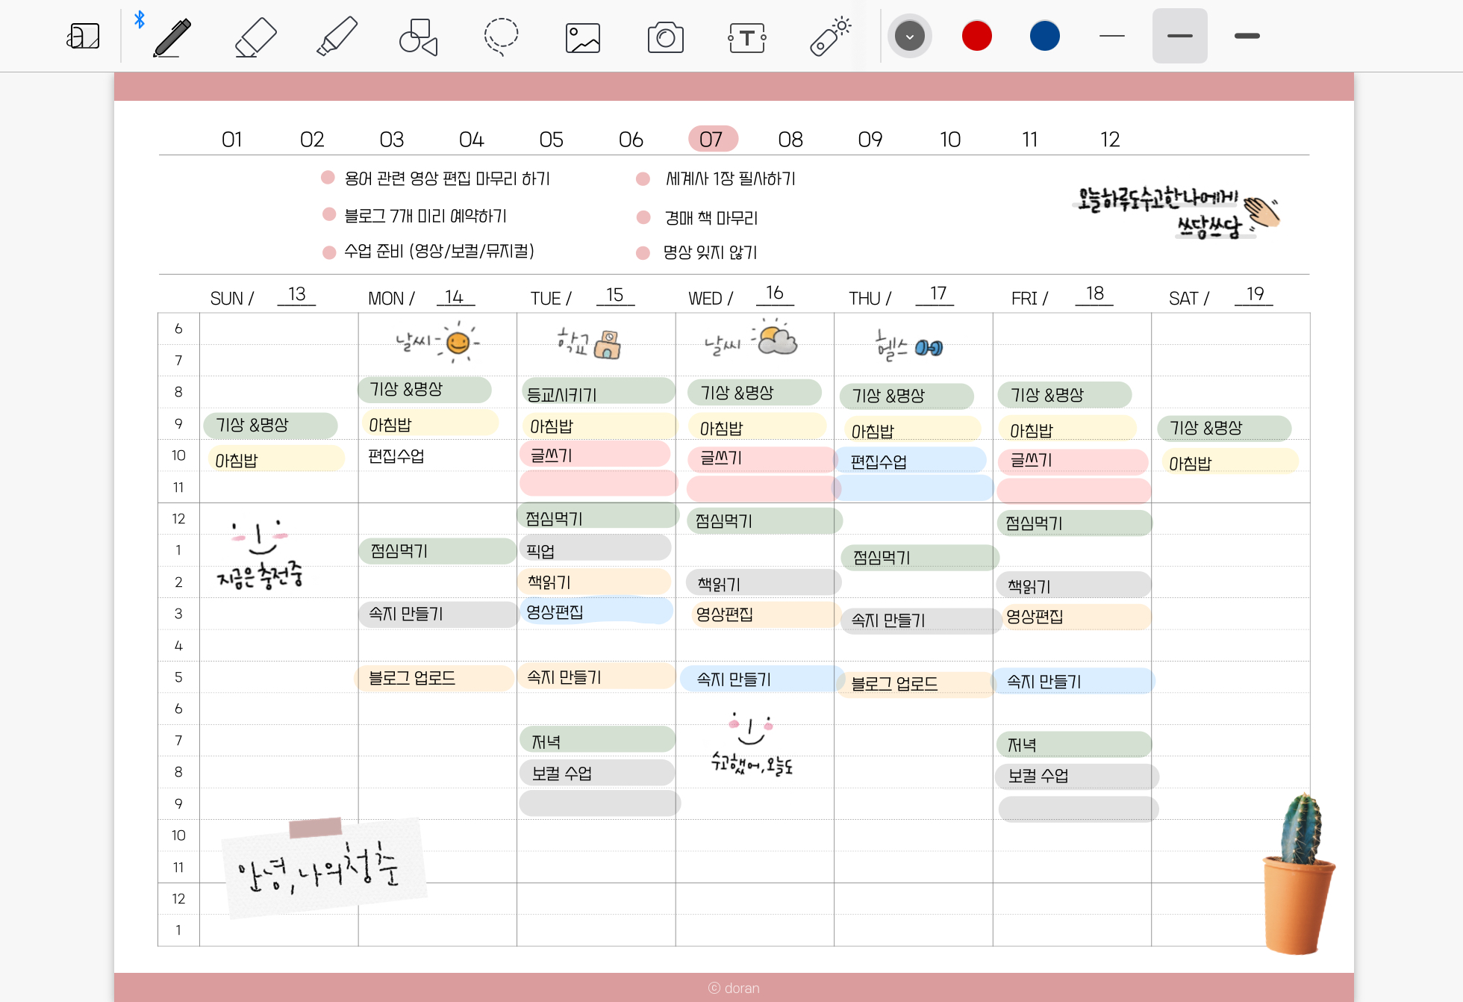The height and width of the screenshot is (1002, 1463).
Task: Select the Highlighter tool
Action: point(337,37)
